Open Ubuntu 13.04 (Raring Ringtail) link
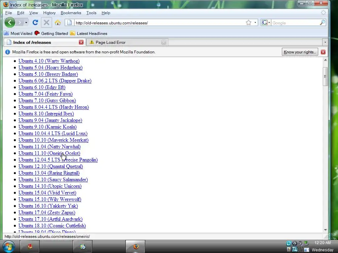Screen dimensions: 338x253 pyautogui.click(x=49, y=173)
